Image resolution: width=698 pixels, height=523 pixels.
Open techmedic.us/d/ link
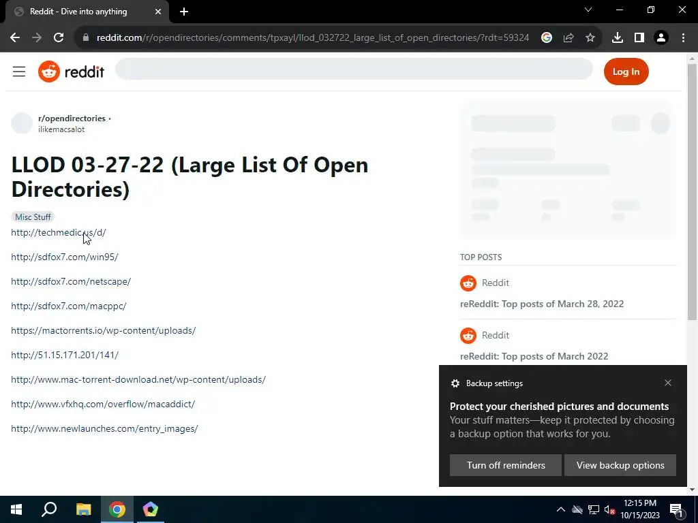(x=59, y=233)
